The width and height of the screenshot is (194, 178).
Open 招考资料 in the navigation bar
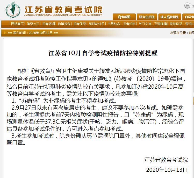(x=129, y=24)
